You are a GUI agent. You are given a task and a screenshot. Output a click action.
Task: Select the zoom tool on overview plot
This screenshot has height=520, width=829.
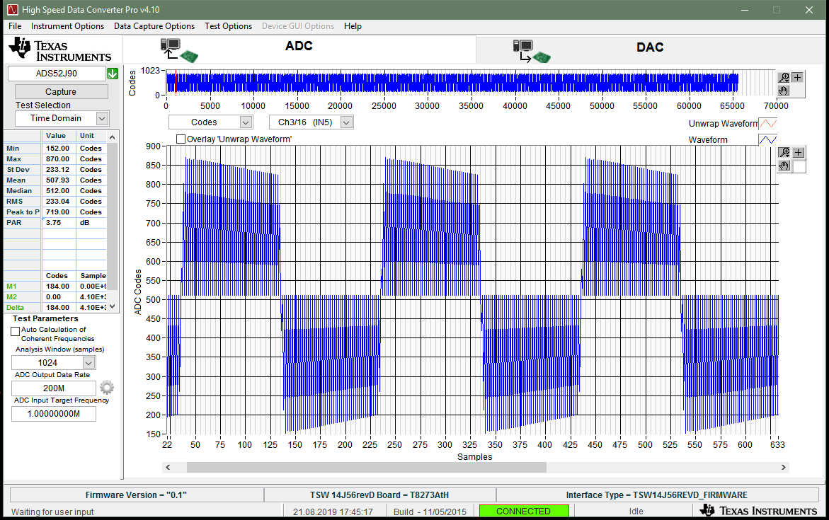(x=784, y=77)
